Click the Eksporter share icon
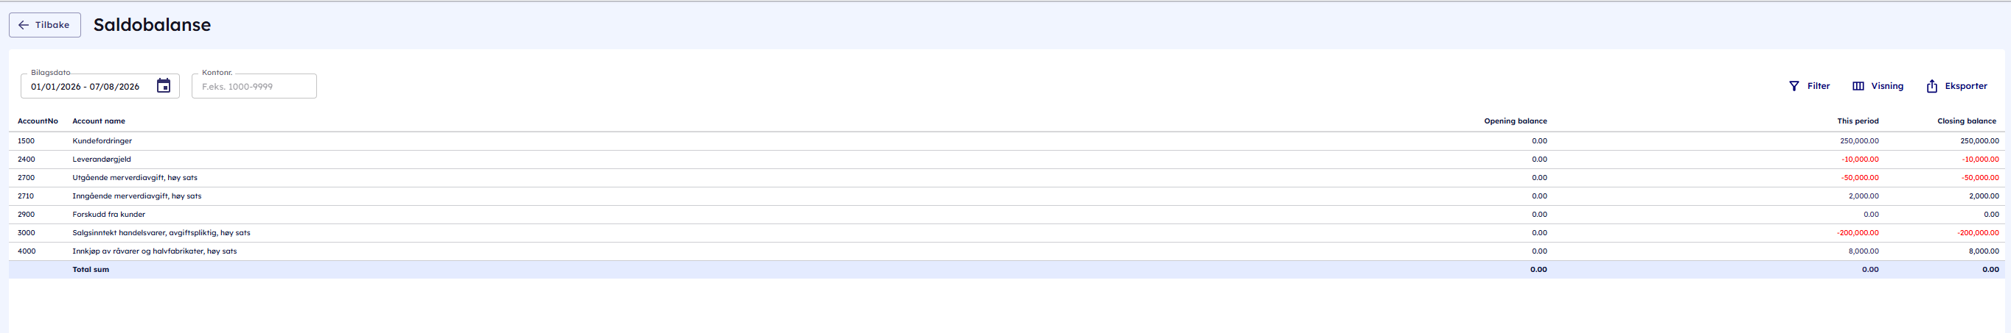This screenshot has height=333, width=2011. (x=1931, y=86)
